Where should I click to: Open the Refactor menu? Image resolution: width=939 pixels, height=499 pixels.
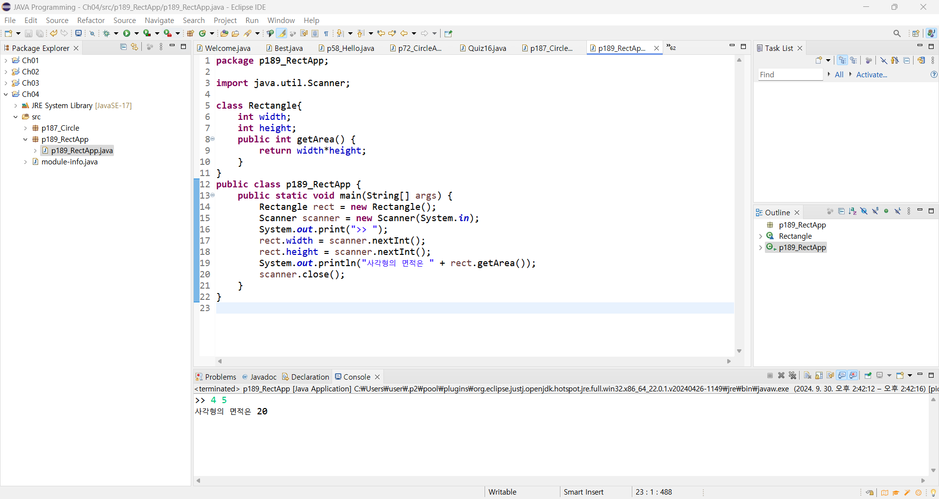point(91,20)
